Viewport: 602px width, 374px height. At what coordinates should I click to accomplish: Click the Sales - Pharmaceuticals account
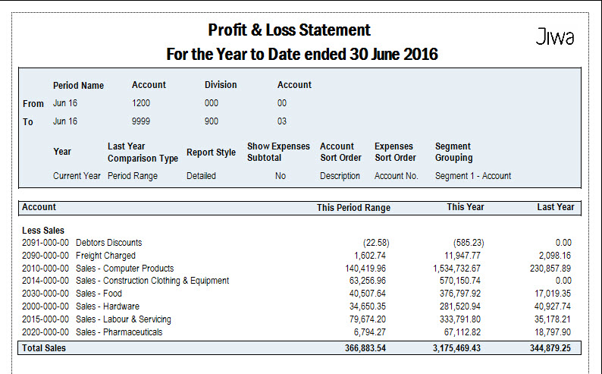point(296,332)
